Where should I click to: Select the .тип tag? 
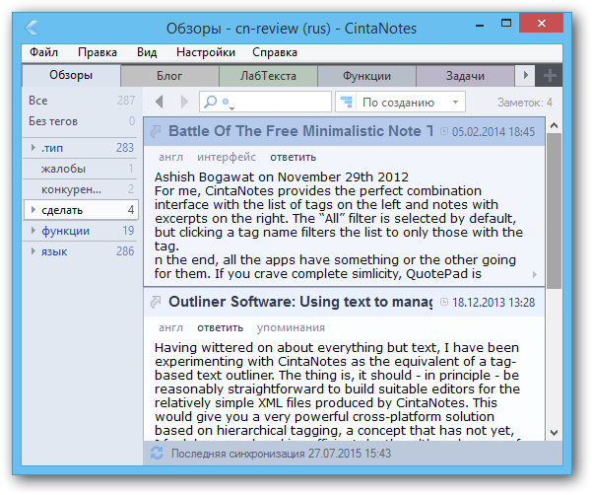pos(81,148)
